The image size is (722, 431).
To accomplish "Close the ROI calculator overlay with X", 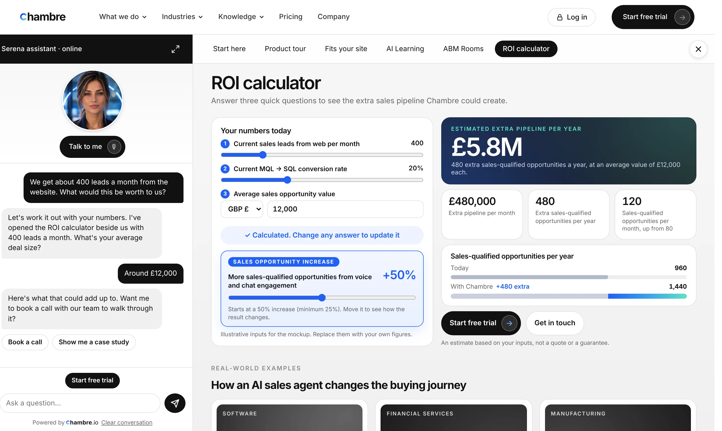I will [698, 49].
